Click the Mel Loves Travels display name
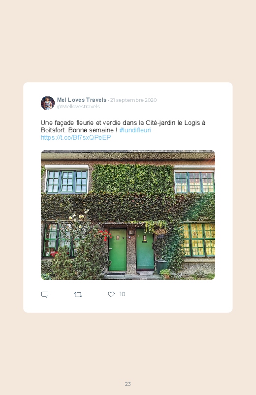This screenshot has width=256, height=395. point(82,100)
